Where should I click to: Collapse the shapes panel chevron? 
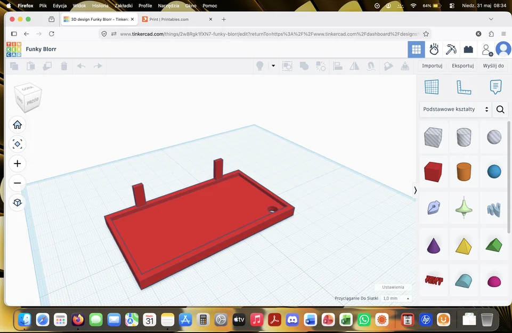point(415,190)
